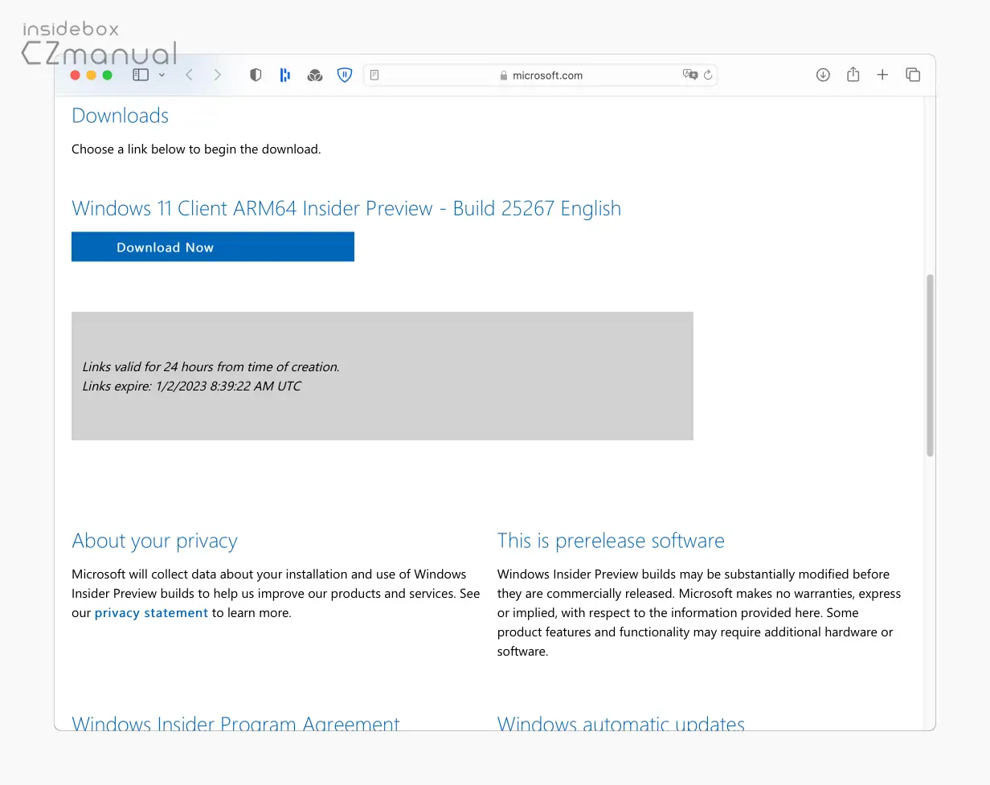Click the translate page icon

click(x=689, y=75)
